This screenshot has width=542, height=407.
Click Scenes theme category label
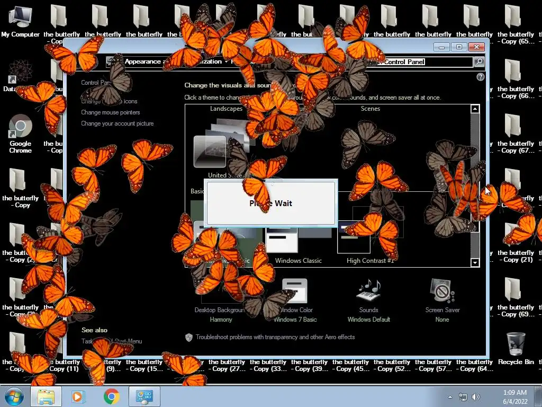click(370, 109)
